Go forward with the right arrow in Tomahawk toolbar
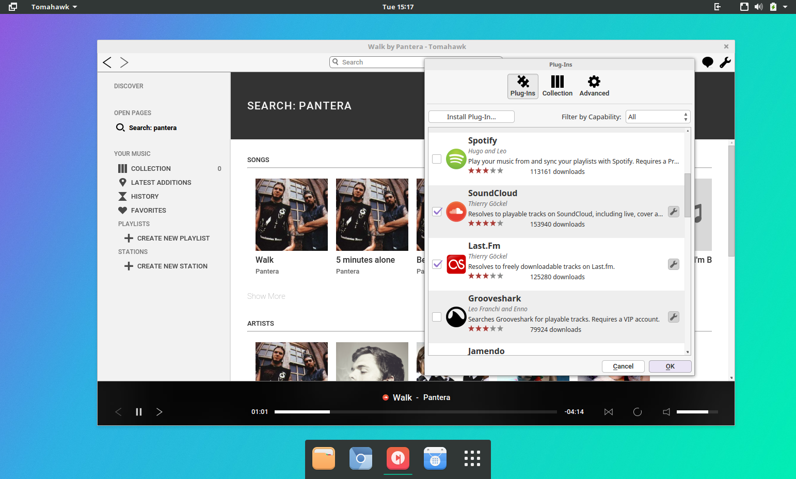This screenshot has height=479, width=796. pos(124,62)
